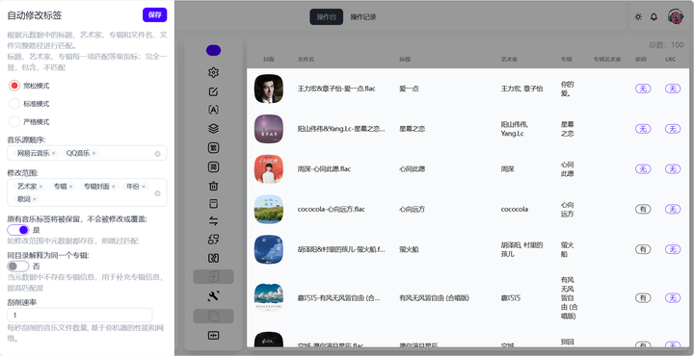Open cover thumbnail of 萤火船 row

pyautogui.click(x=269, y=249)
